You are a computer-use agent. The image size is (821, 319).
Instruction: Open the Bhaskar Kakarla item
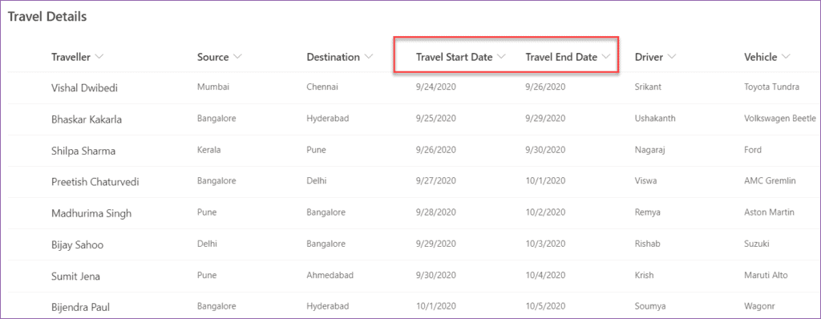[x=87, y=119]
